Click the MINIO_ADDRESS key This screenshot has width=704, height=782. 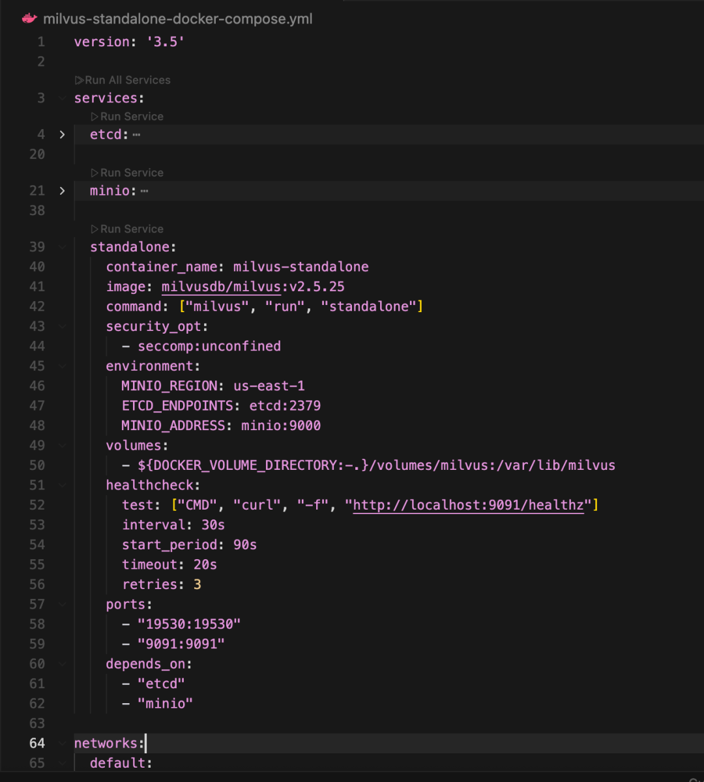click(173, 426)
